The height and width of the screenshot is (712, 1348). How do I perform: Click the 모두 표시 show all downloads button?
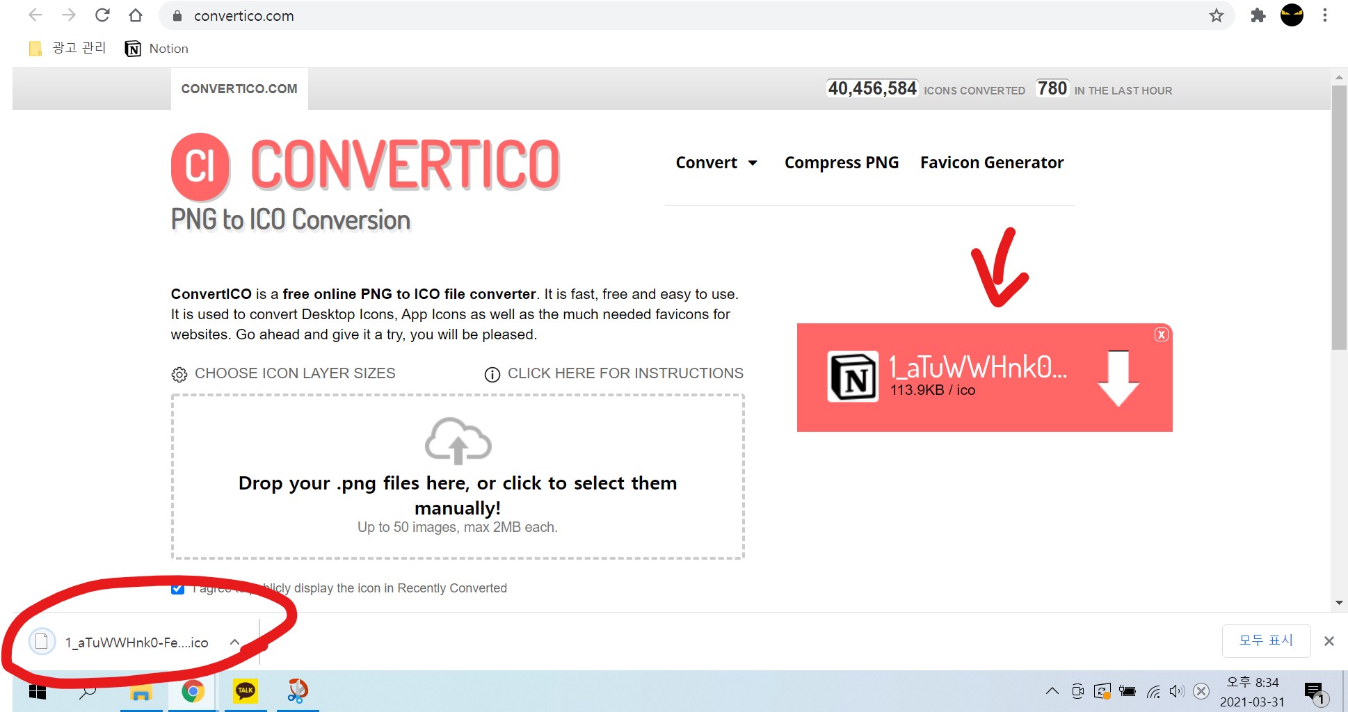coord(1266,640)
